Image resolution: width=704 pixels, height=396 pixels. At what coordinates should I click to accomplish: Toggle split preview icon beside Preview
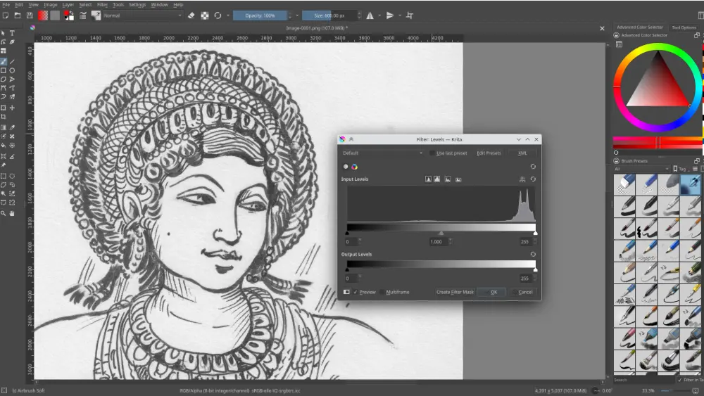pyautogui.click(x=346, y=292)
